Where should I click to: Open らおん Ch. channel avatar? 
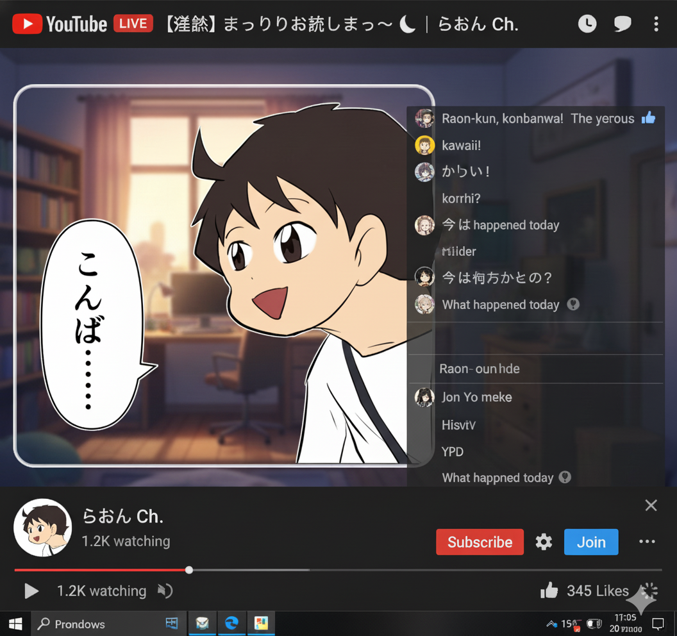click(42, 528)
